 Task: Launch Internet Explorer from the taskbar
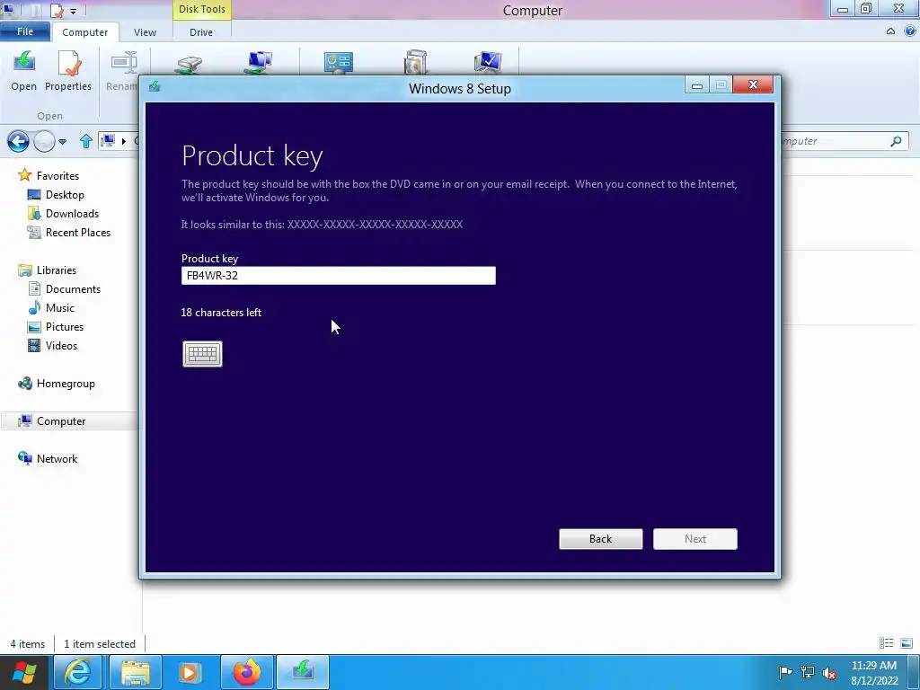(77, 672)
